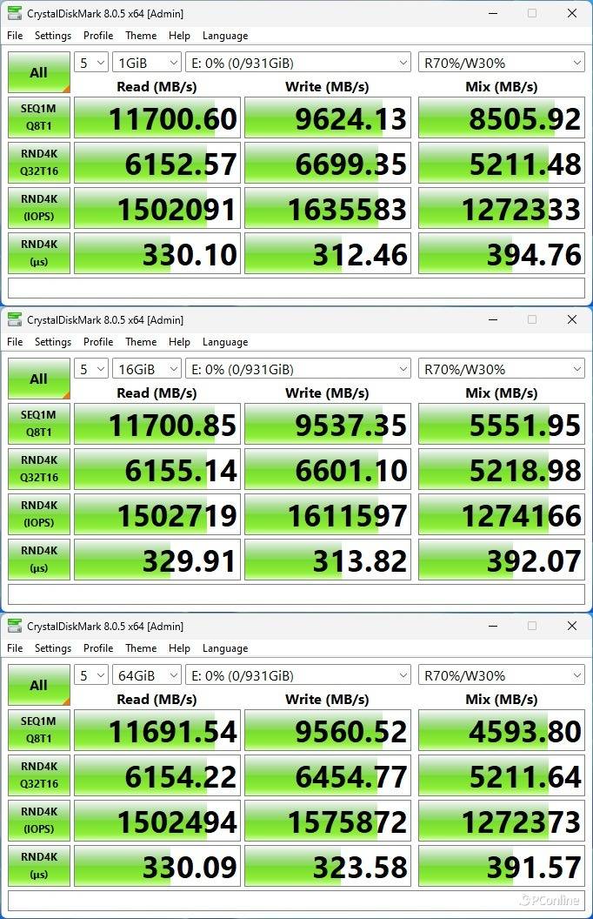593x919 pixels.
Task: Open the 1GiB test size dropdown
Action: click(x=146, y=63)
